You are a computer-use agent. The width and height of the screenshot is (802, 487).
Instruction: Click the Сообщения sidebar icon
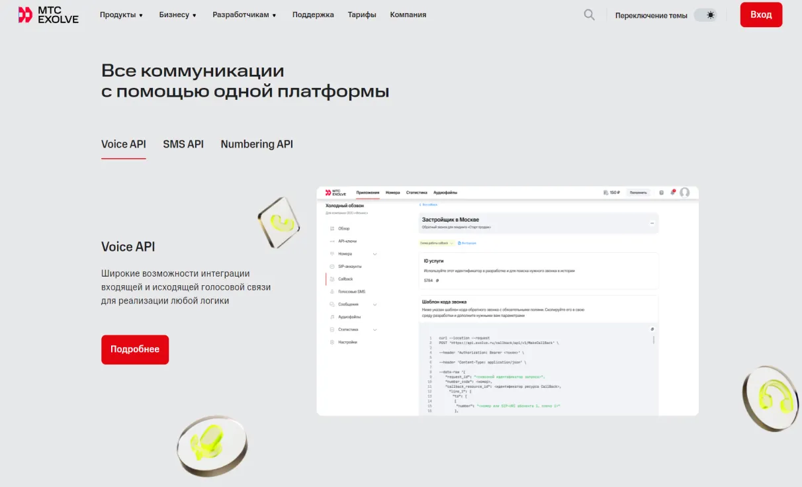332,304
